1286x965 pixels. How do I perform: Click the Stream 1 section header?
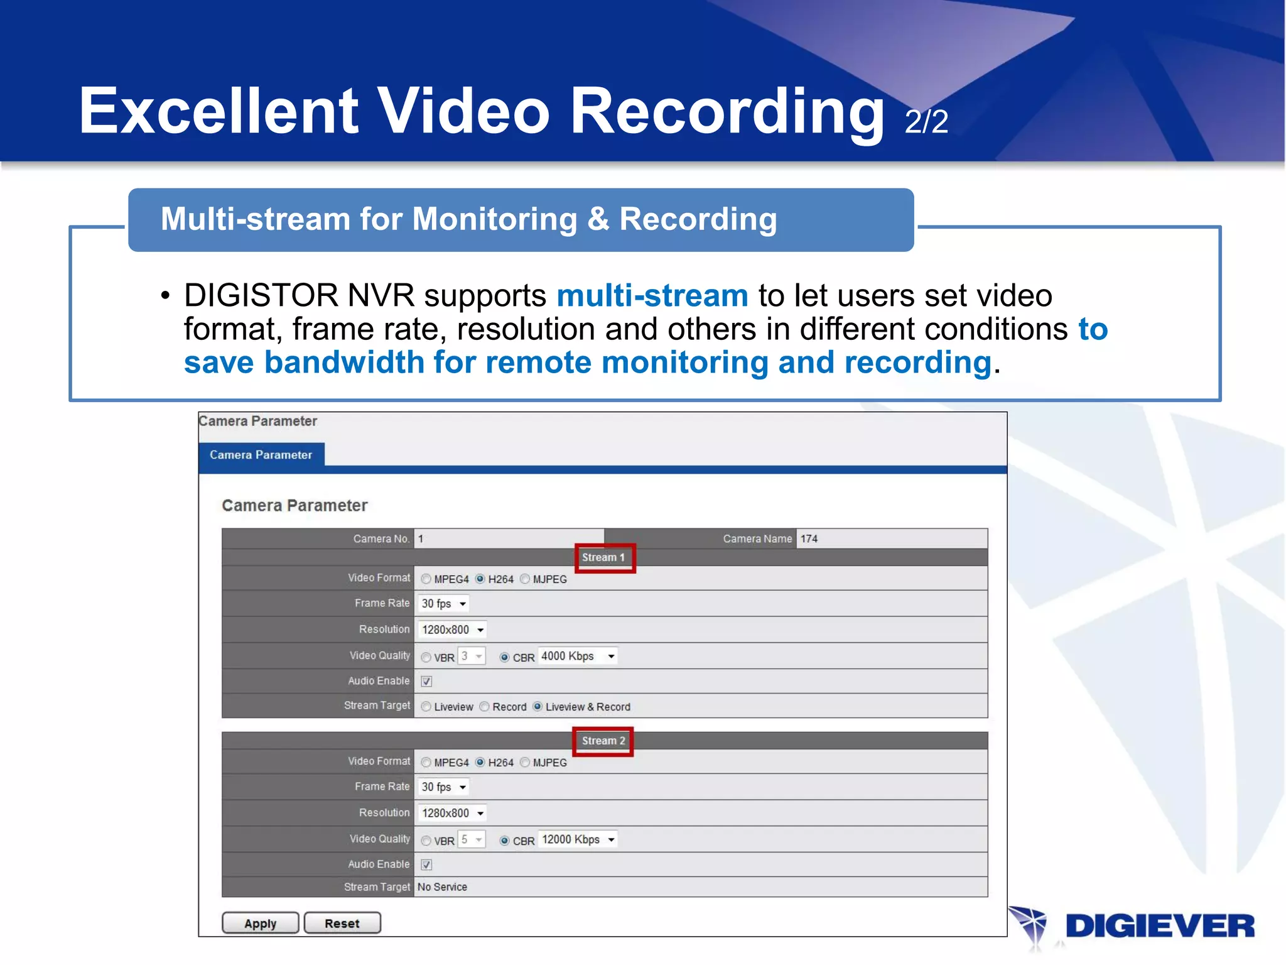[x=604, y=557]
